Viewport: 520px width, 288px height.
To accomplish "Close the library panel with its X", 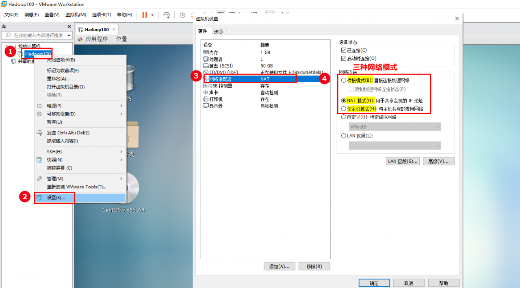I will tap(69, 26).
